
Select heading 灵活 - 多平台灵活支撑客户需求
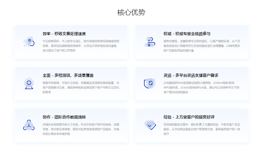[x=191, y=76]
